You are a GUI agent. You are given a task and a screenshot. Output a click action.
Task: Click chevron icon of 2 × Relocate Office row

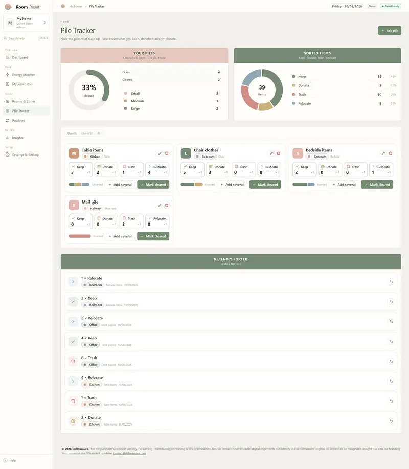click(73, 322)
